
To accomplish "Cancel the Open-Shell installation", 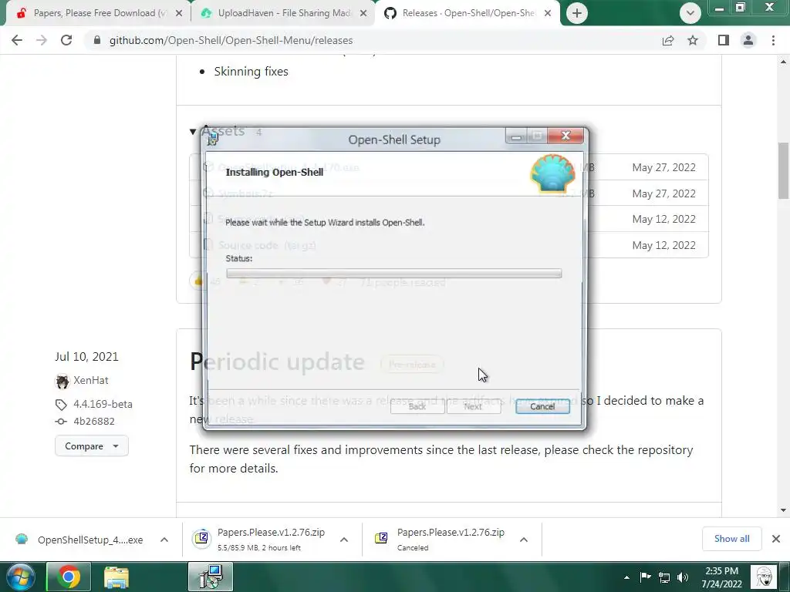I will [x=542, y=406].
